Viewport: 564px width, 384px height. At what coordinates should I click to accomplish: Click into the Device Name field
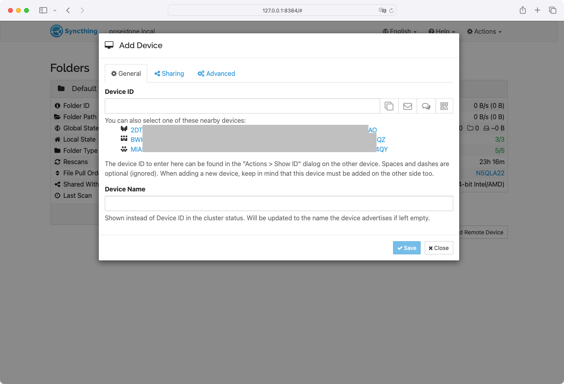coord(279,203)
